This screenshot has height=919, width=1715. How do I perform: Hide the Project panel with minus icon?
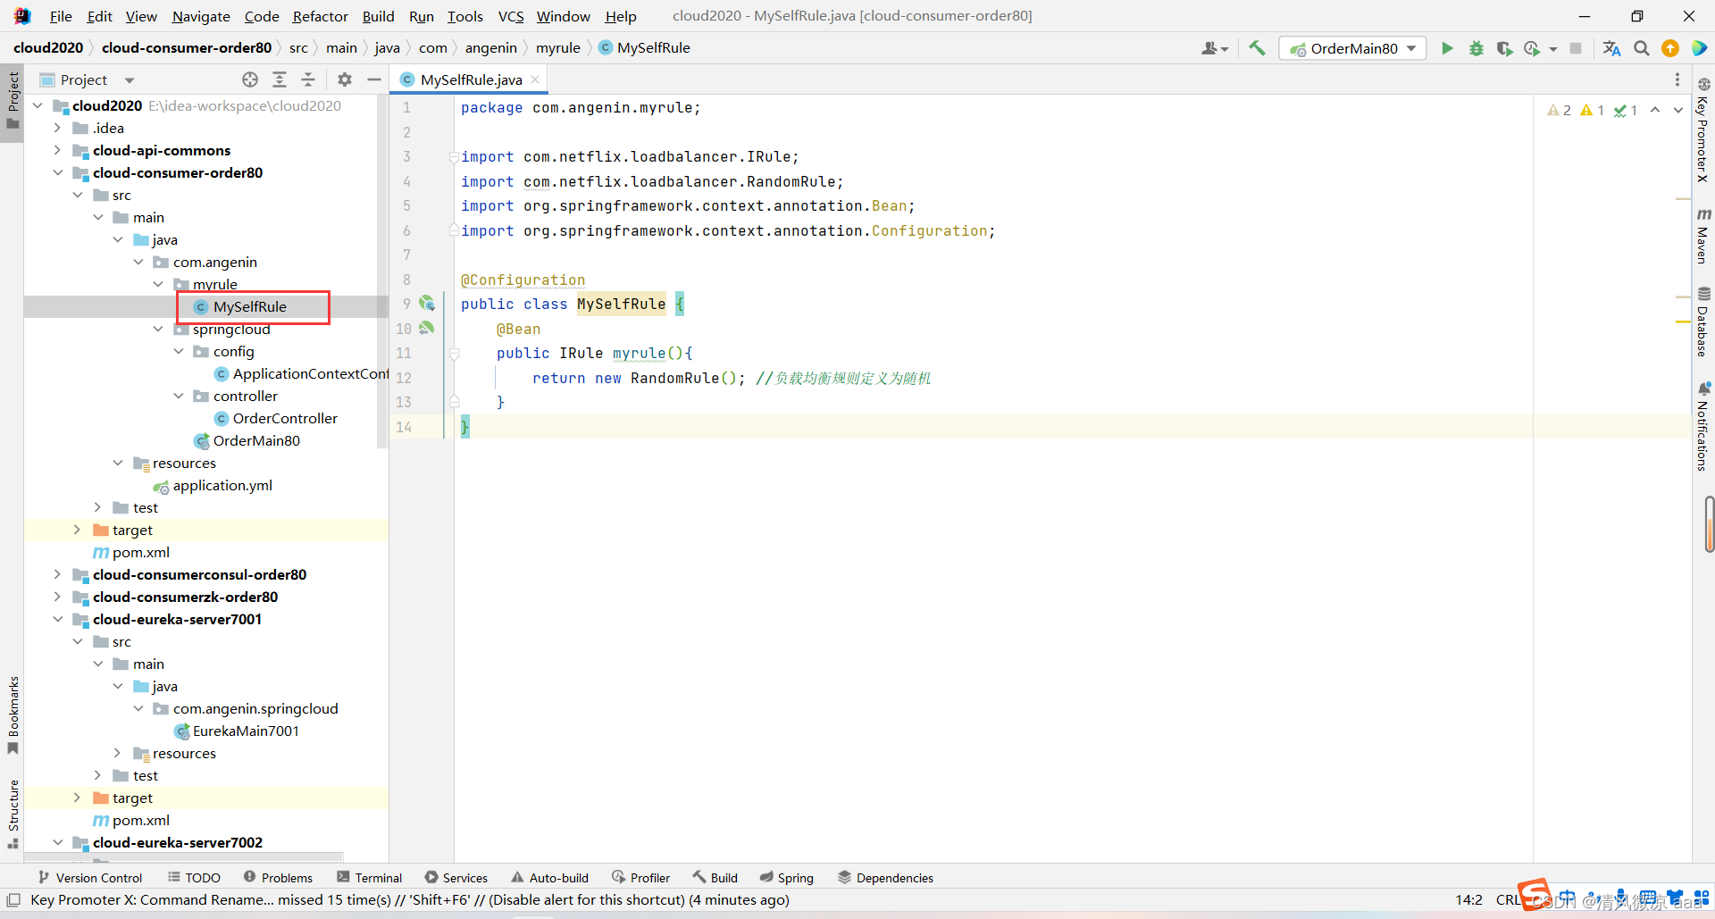[x=374, y=79]
